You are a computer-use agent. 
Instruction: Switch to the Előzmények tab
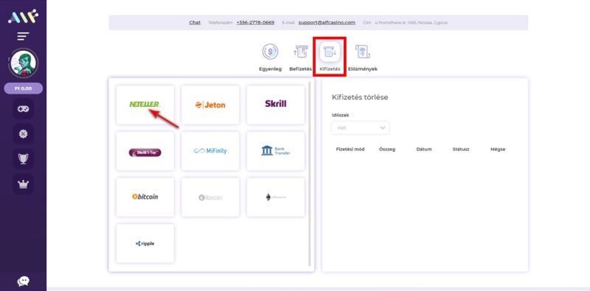(362, 57)
